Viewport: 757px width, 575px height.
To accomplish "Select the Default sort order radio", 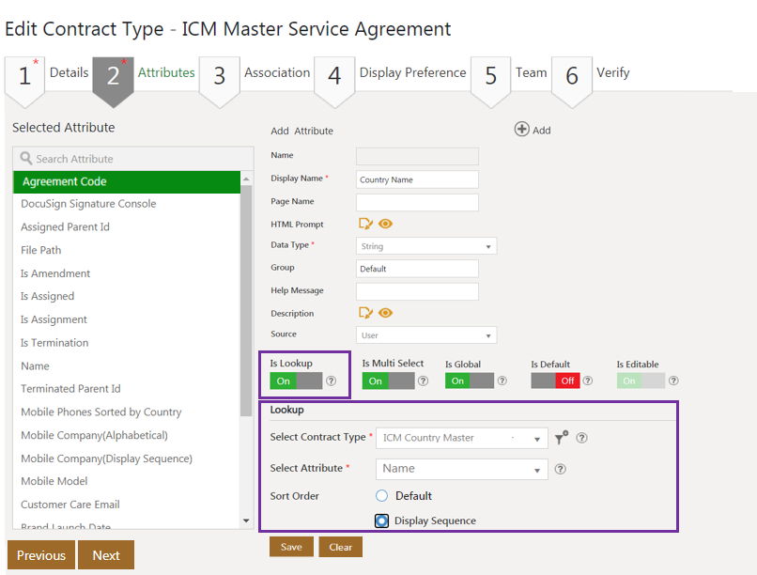I will click(x=382, y=496).
